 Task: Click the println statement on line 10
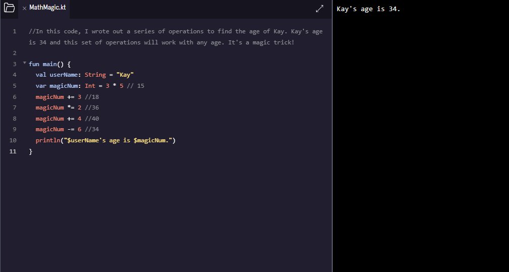pyautogui.click(x=106, y=140)
